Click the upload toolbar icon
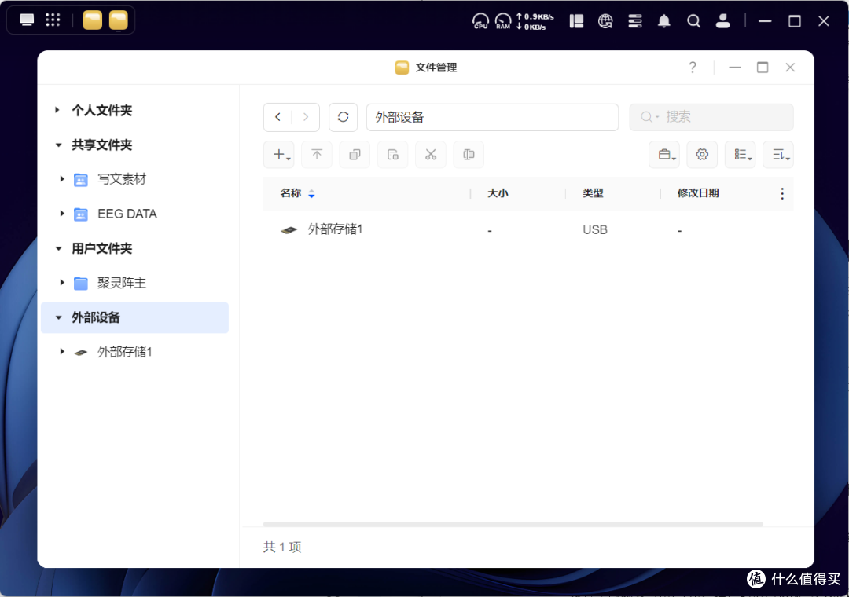This screenshot has width=849, height=597. coord(317,155)
